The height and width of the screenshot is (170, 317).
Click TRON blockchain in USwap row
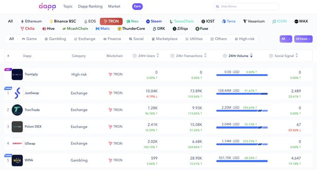pos(115,143)
